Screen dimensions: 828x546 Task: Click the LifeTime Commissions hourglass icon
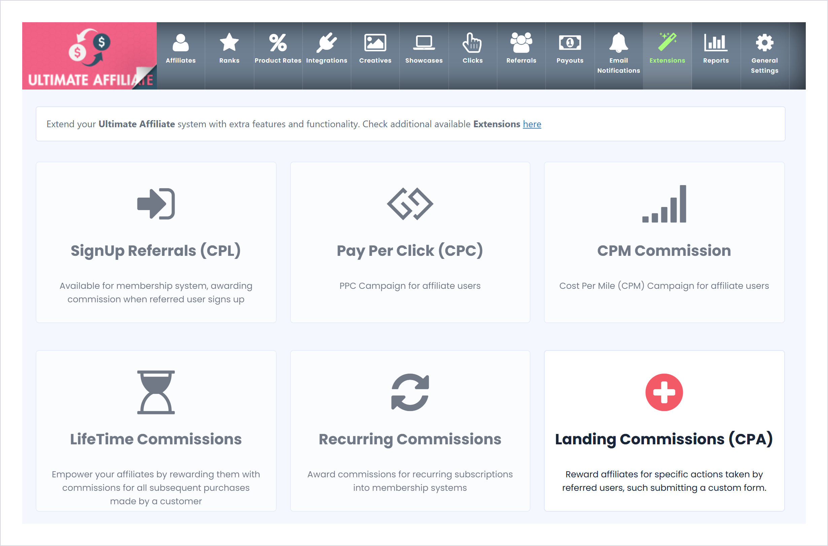pos(156,392)
